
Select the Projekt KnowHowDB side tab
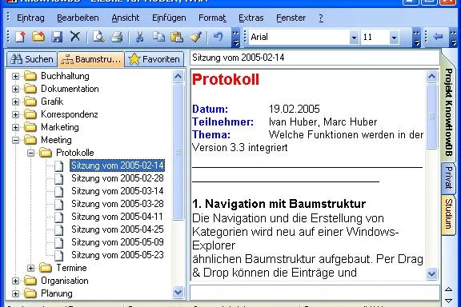click(x=448, y=112)
